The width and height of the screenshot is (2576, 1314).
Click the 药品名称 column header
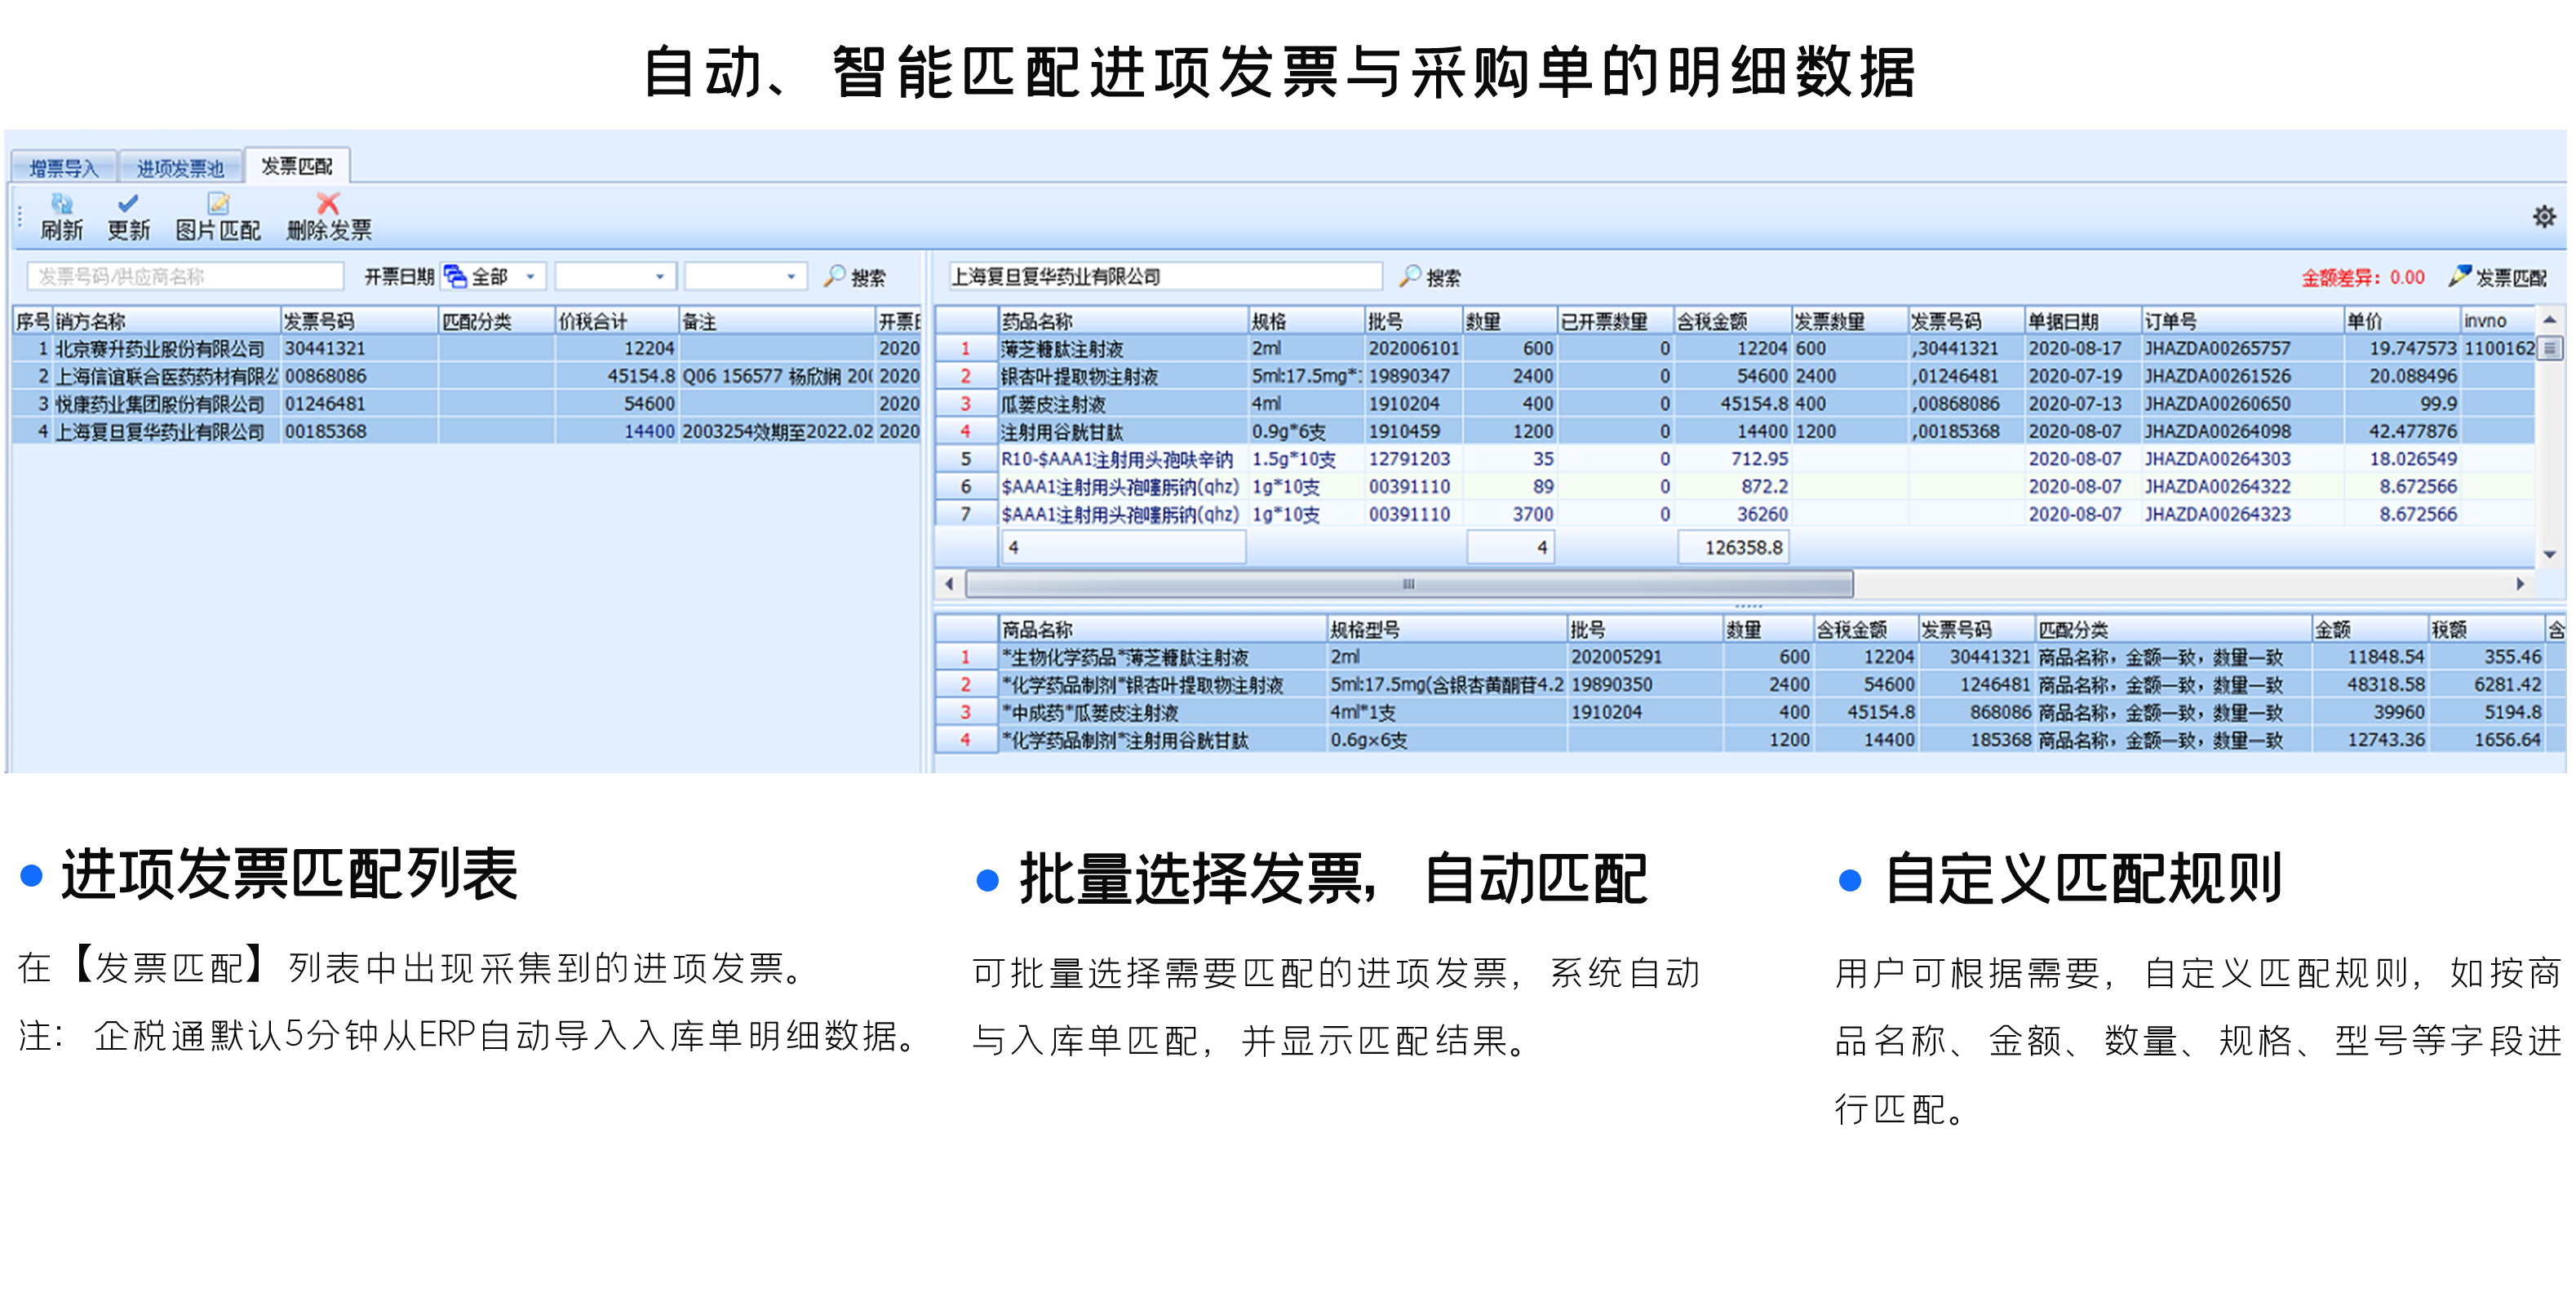tap(1123, 321)
